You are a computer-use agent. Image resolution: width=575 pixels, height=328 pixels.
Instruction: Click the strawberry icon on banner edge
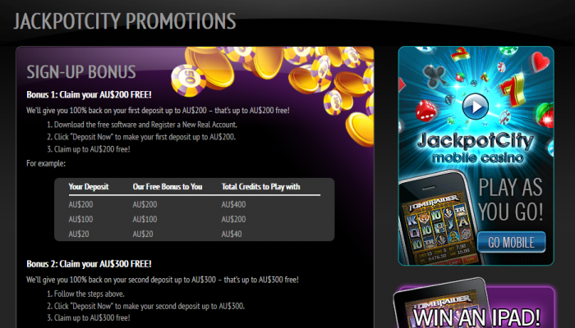point(545,115)
